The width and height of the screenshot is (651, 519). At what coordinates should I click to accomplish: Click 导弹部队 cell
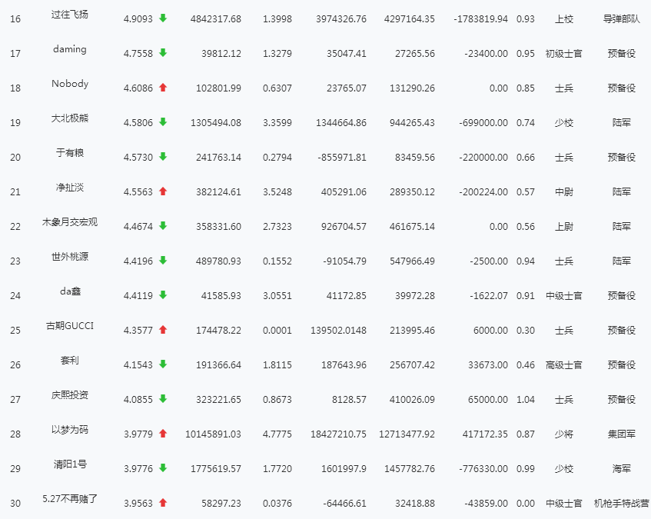click(622, 19)
